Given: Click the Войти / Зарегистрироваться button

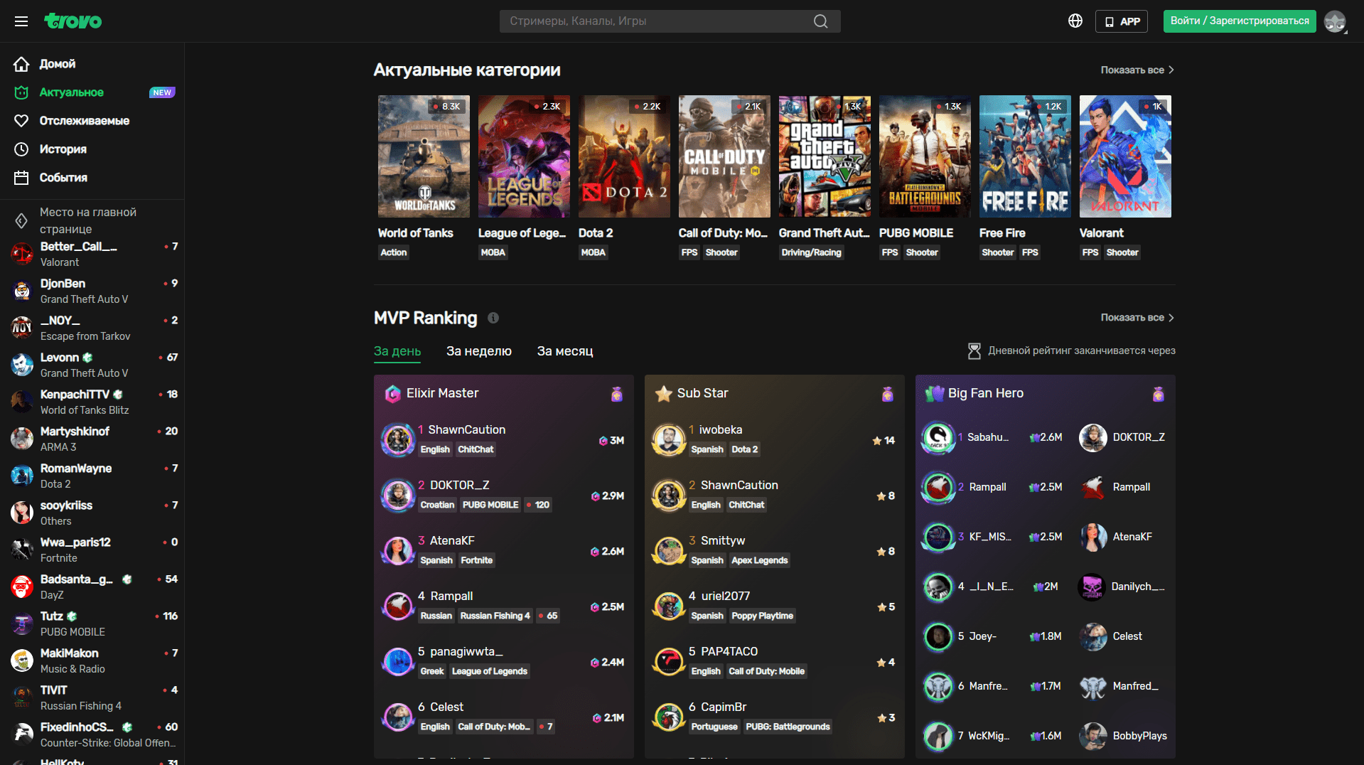Looking at the screenshot, I should 1239,21.
